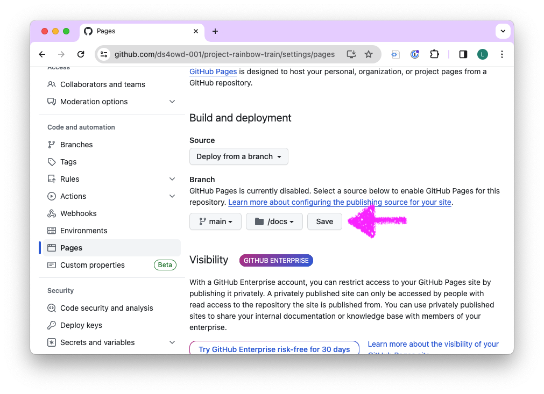
Task: Open the green L profile avatar
Action: (x=482, y=54)
